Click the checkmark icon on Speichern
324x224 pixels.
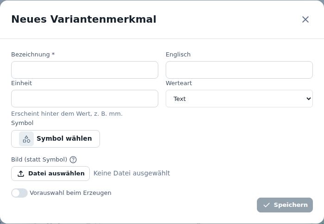266,205
